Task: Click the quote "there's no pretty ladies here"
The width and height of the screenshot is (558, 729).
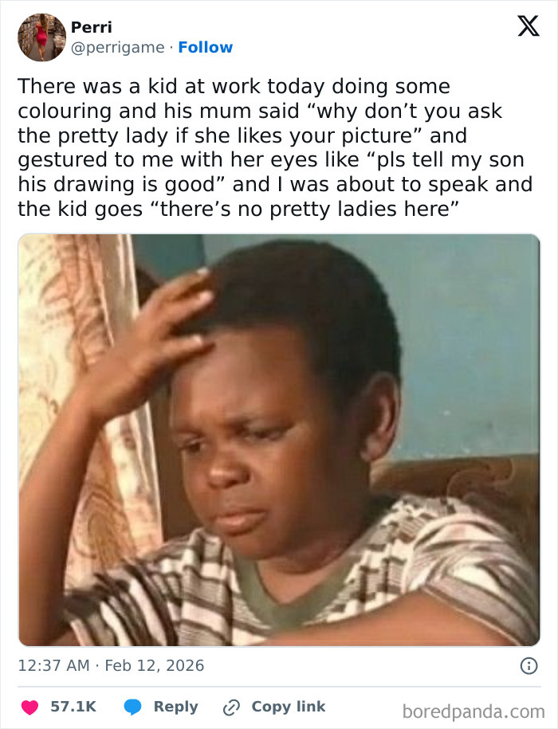Action: point(305,210)
